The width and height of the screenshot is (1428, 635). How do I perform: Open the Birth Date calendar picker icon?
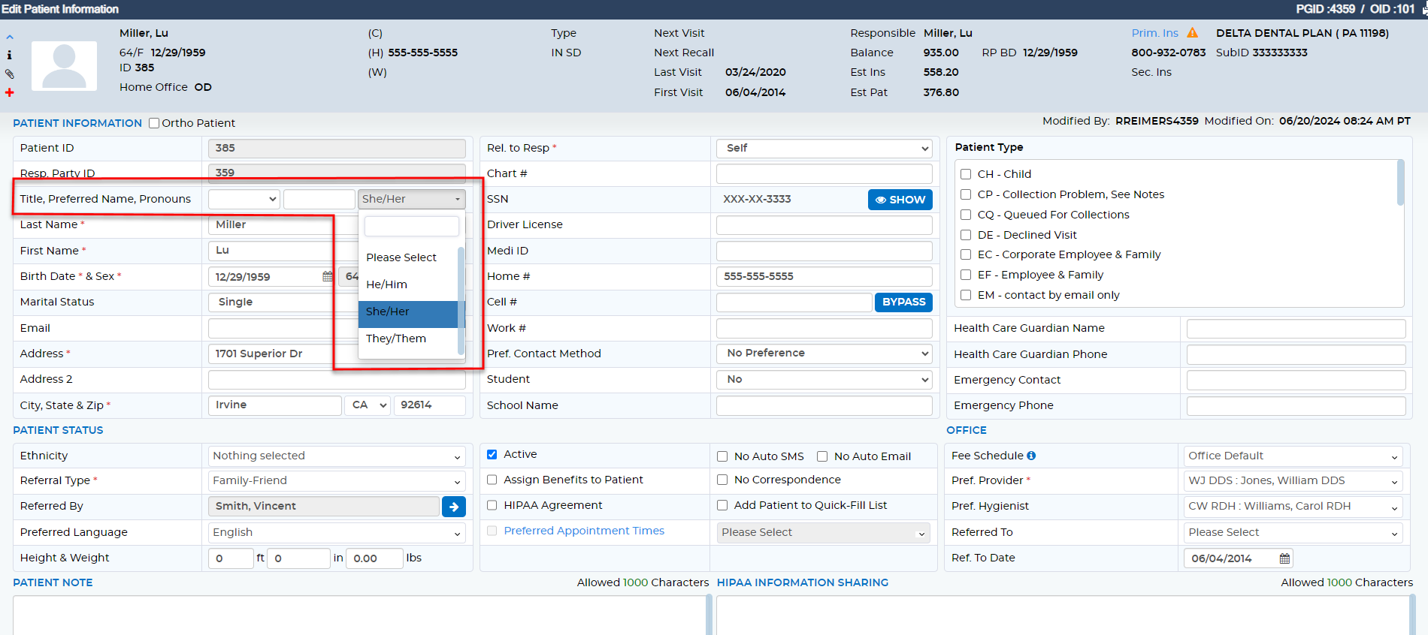(x=327, y=276)
